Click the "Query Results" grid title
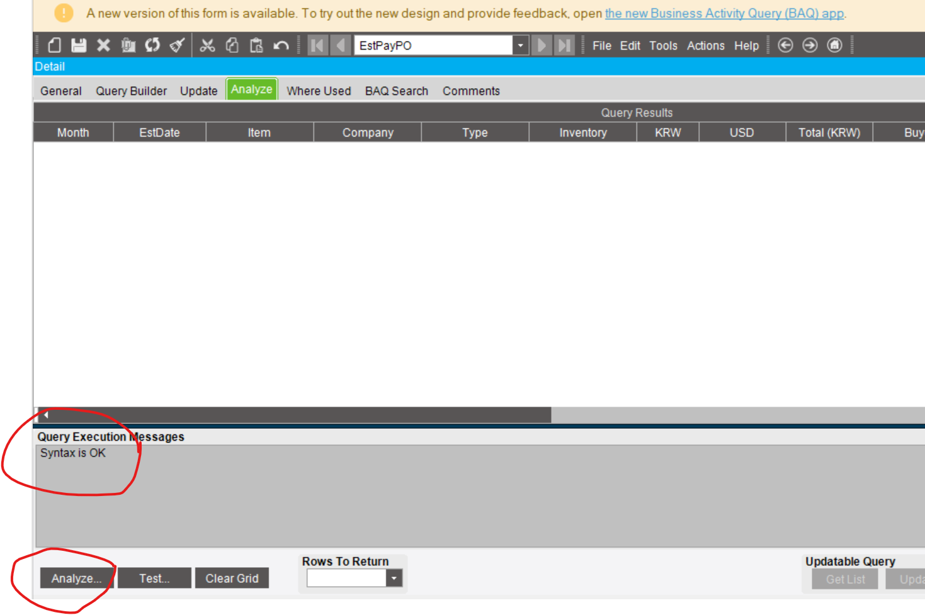 [x=637, y=113]
